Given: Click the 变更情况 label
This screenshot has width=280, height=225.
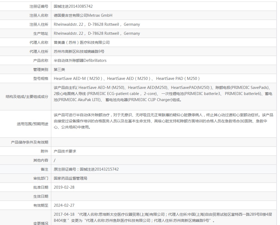Looking at the screenshot, I should point(41,223).
